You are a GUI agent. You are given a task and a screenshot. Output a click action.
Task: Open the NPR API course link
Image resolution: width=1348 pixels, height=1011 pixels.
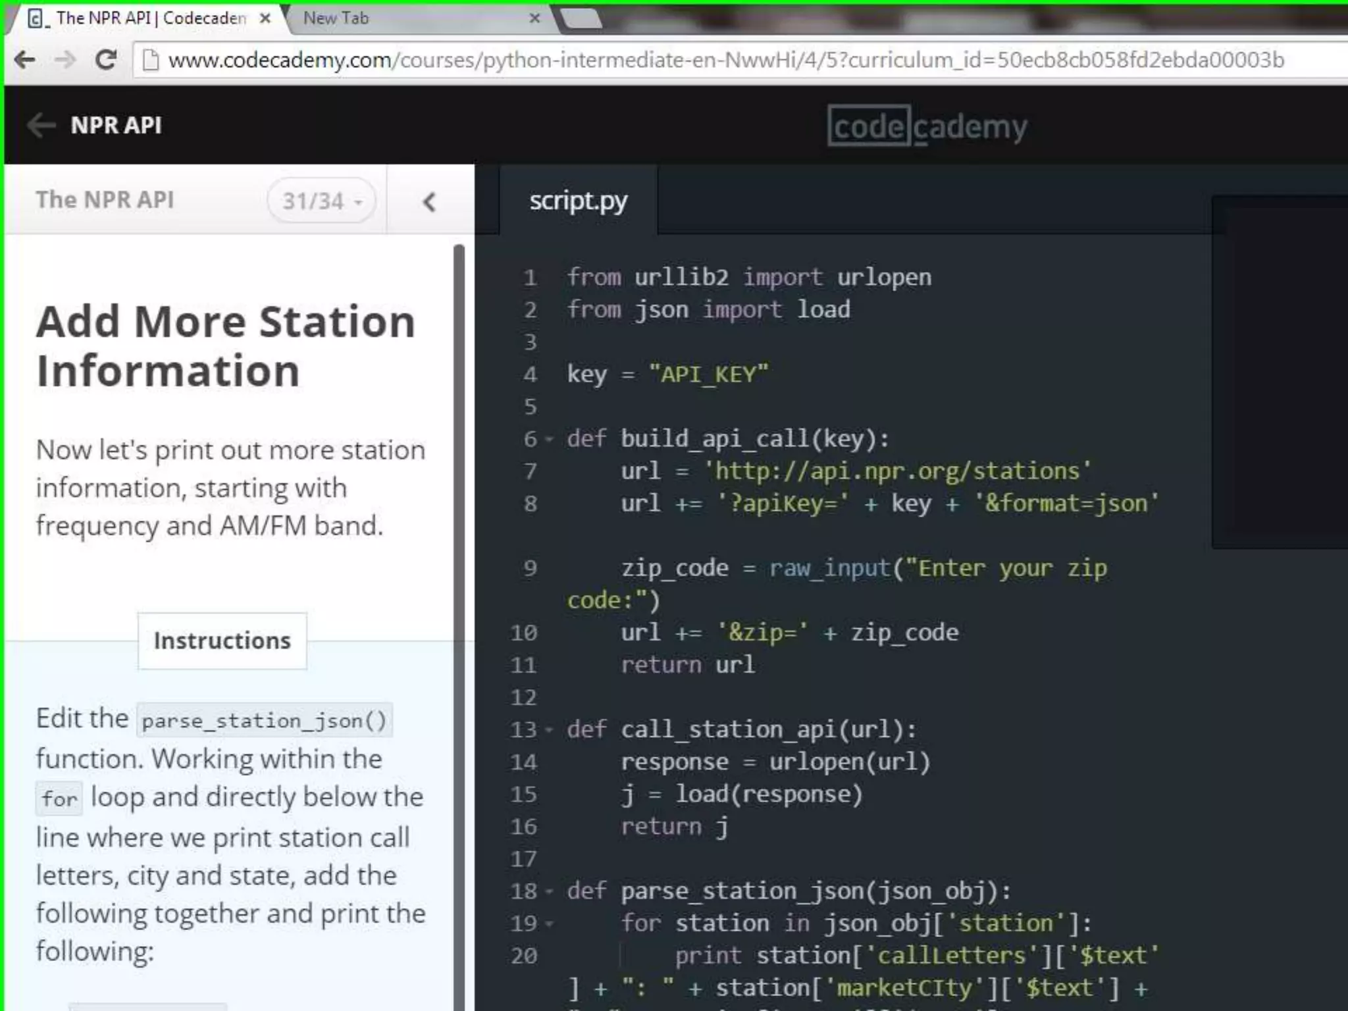116,125
